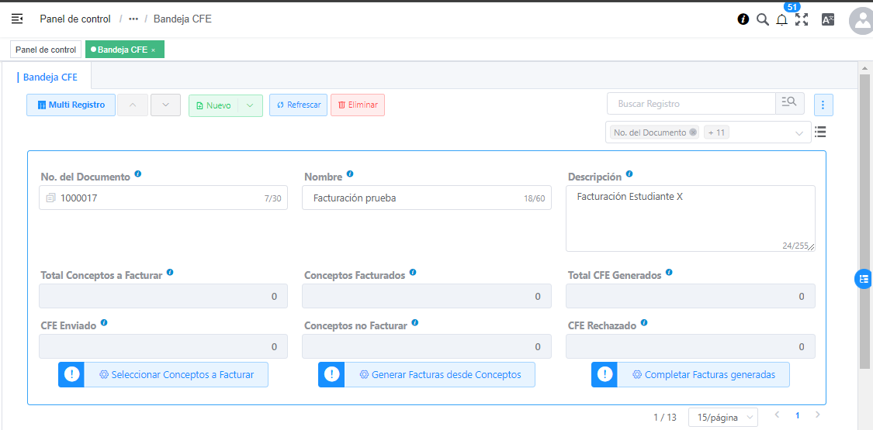Screen dimensions: 873x430
Task: Open the search magnifier in top bar
Action: pos(762,19)
